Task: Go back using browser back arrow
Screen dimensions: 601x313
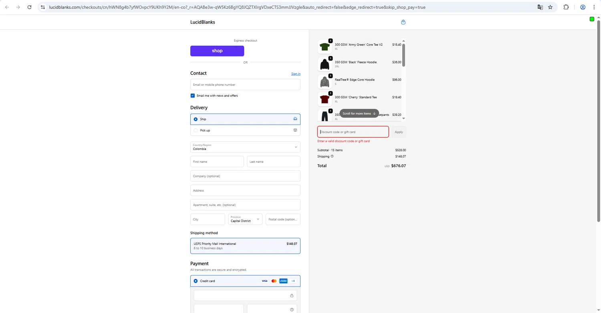Action: click(7, 7)
